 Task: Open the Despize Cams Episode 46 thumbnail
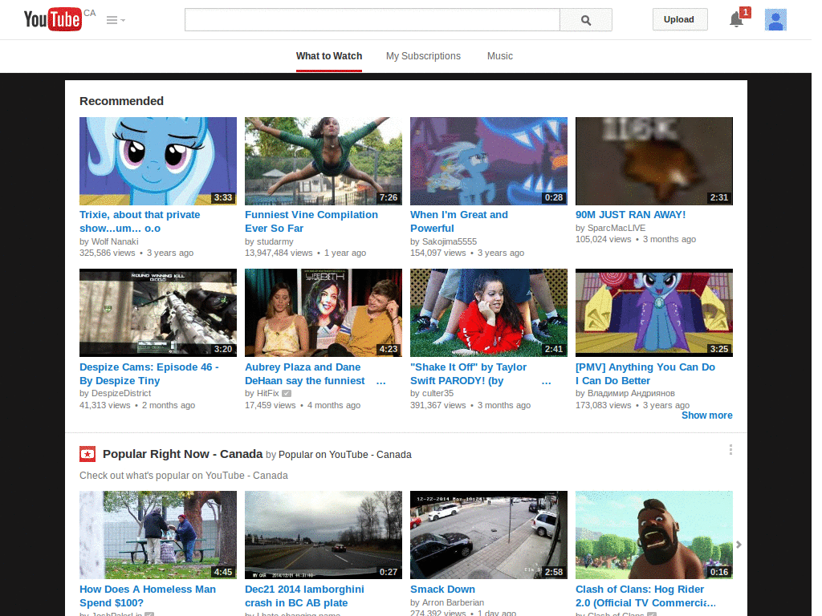point(158,313)
